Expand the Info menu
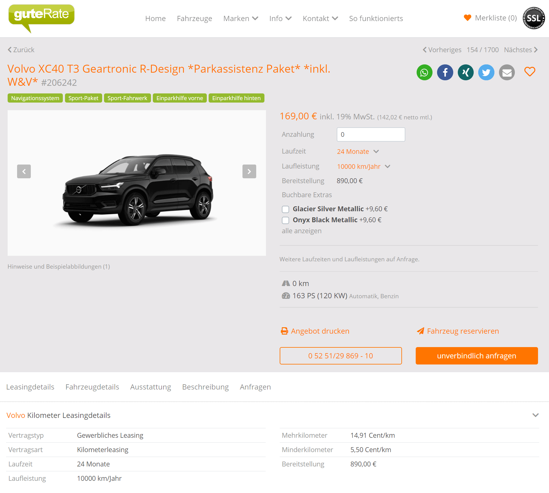549x493 pixels. (280, 18)
